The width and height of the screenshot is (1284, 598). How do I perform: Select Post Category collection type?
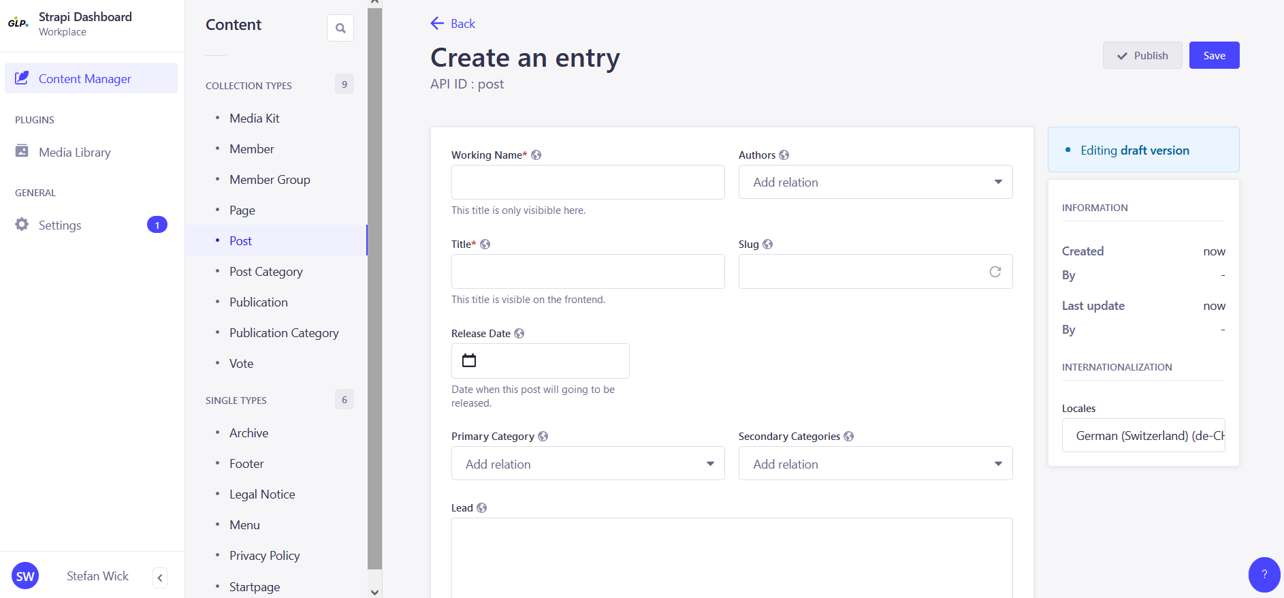coord(266,272)
